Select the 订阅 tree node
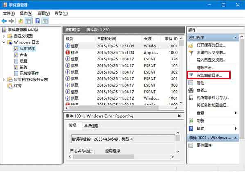 (18, 86)
